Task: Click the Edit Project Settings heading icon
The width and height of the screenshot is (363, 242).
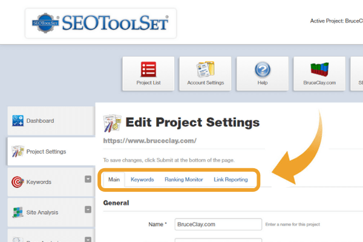Action: tap(113, 123)
